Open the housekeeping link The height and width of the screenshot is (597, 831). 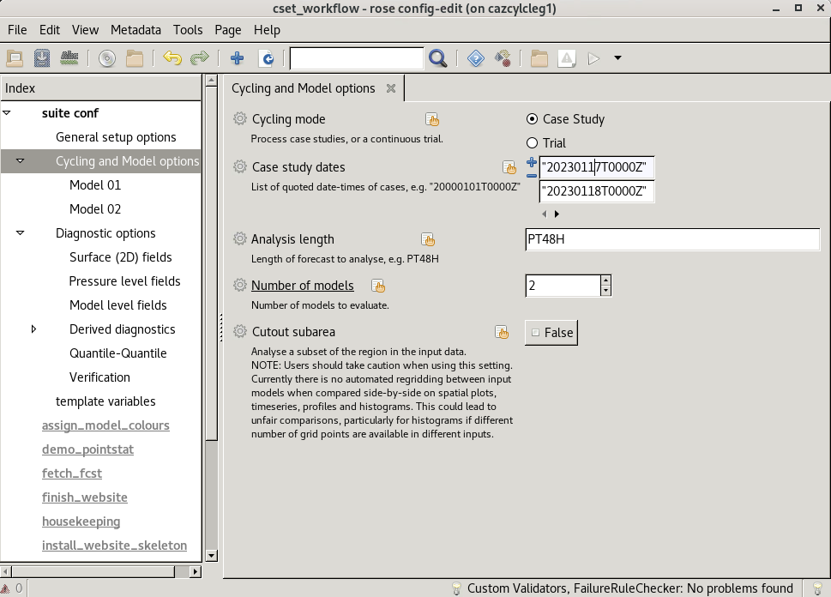[x=81, y=522]
